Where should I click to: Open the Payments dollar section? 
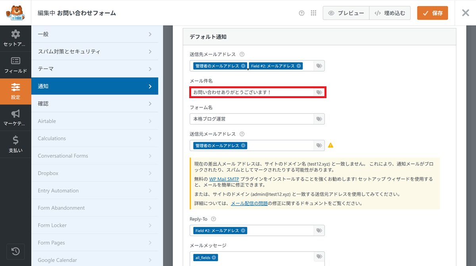[x=15, y=144]
